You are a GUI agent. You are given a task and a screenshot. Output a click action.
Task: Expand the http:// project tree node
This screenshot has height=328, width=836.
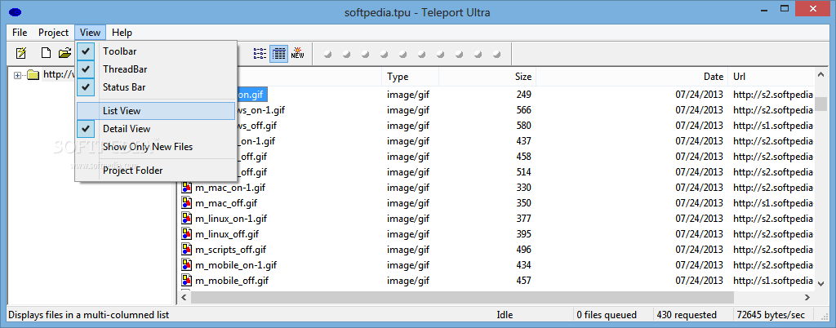pyautogui.click(x=18, y=75)
